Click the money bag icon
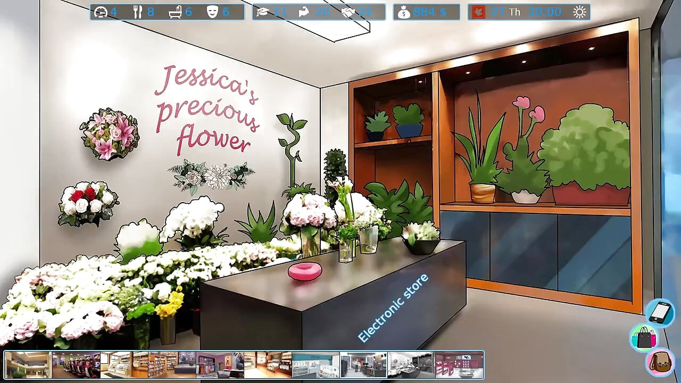 click(404, 12)
